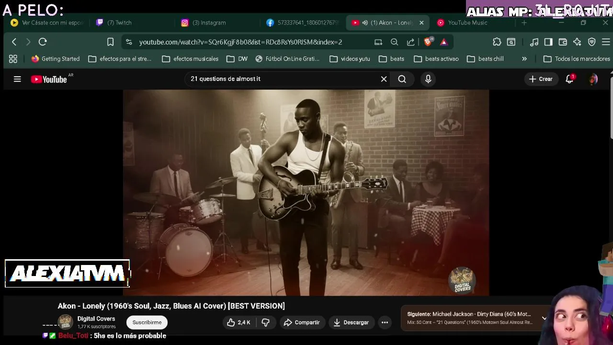This screenshot has width=613, height=345.
Task: Click the Descargar download button
Action: (x=351, y=322)
